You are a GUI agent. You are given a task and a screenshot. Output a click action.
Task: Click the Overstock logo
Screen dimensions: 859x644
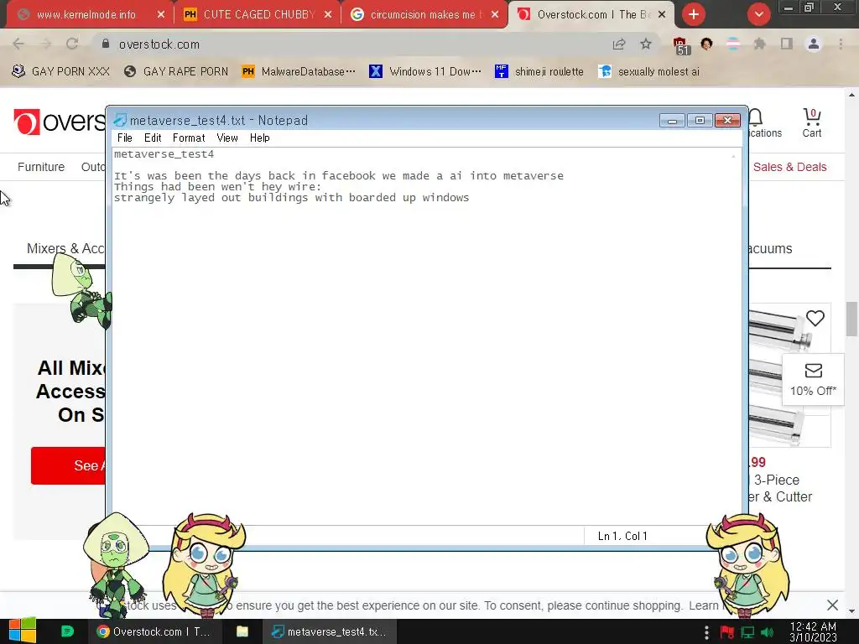(x=60, y=122)
